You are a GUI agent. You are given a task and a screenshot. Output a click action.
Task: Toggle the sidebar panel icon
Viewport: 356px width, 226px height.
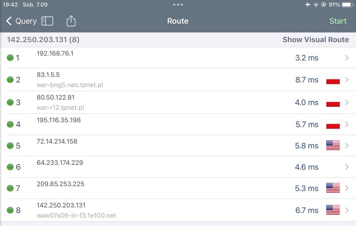click(x=47, y=21)
